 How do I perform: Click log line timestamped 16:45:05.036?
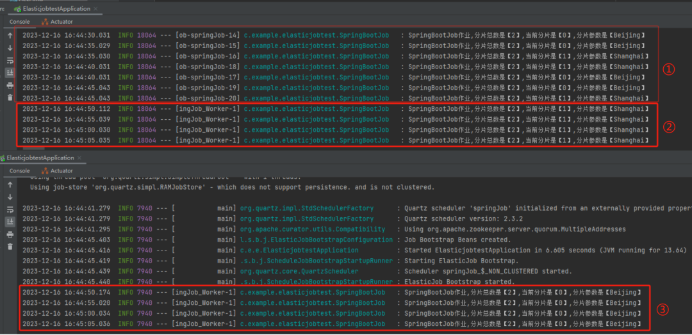331,324
